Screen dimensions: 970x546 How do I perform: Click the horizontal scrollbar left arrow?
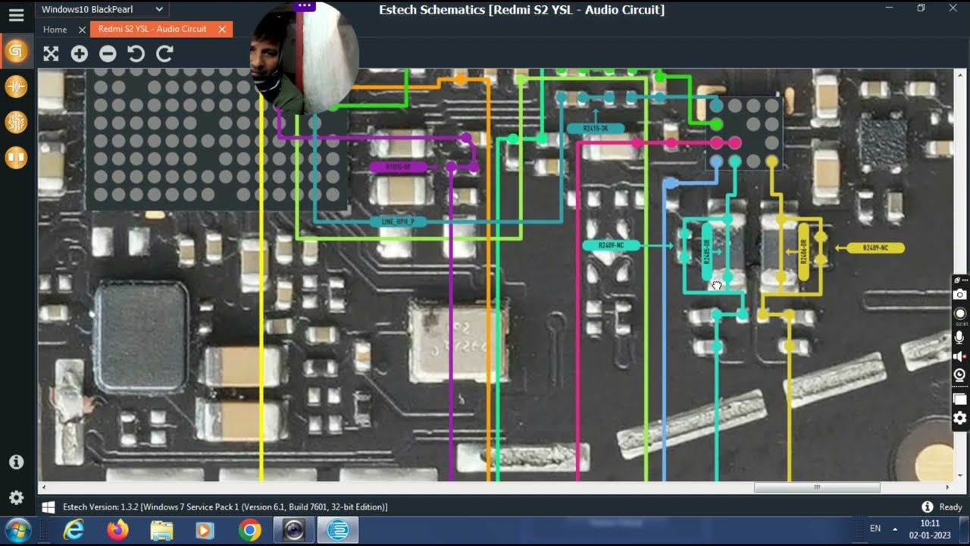coord(43,488)
